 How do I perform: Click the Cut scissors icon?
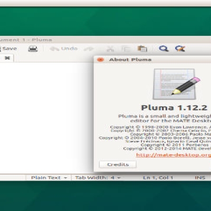tap(110, 49)
